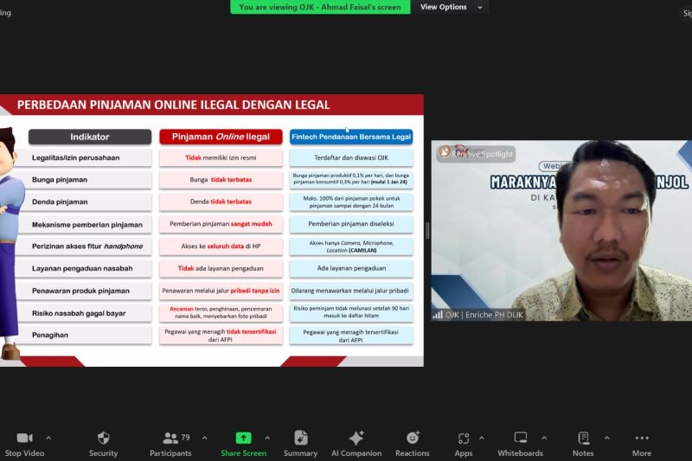The height and width of the screenshot is (461, 692).
Task: Expand the caret beside Notes
Action: (x=607, y=438)
